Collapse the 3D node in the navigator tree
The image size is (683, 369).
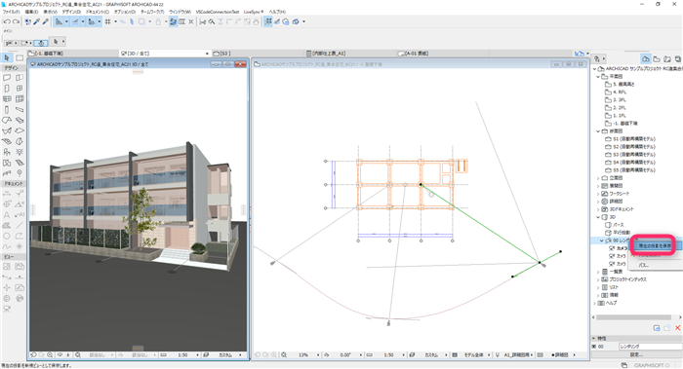pyautogui.click(x=598, y=217)
